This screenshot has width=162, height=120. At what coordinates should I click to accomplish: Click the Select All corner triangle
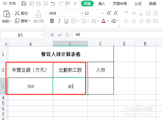pyautogui.click(x=5, y=44)
